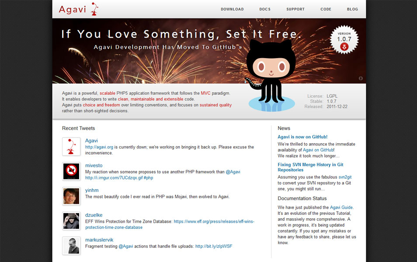
Task: Open markuslervik's profile avatar
Action: point(71,246)
